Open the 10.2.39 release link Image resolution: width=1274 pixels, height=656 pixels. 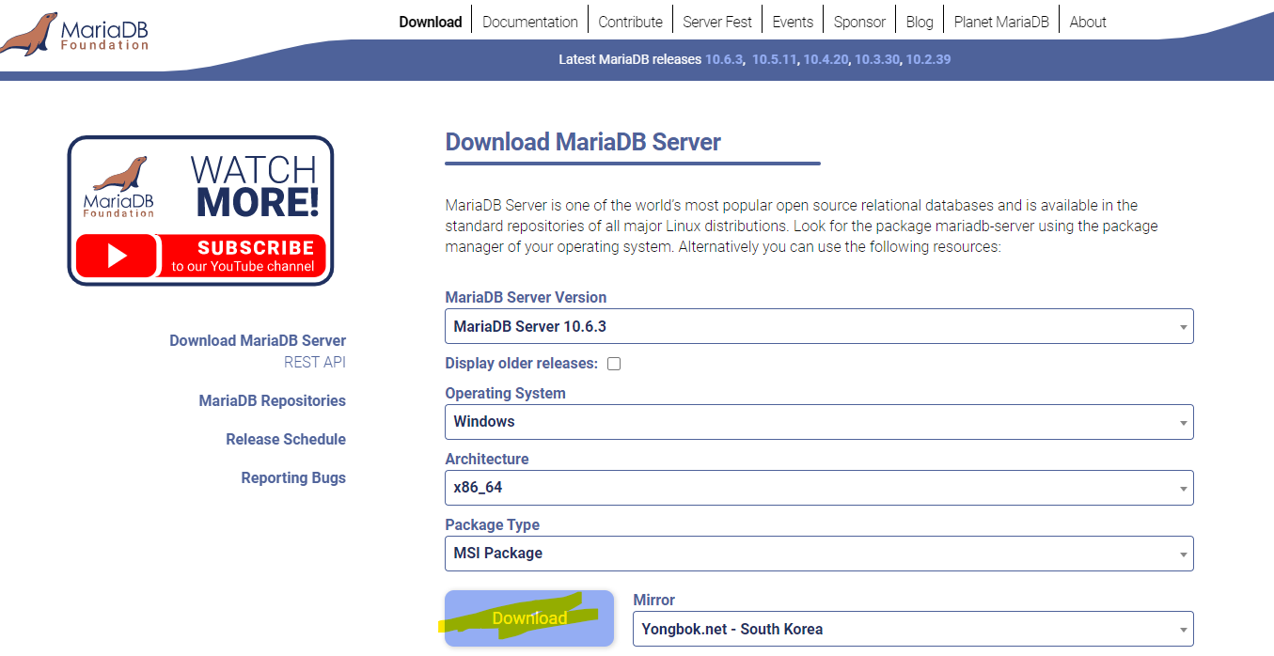click(x=928, y=59)
